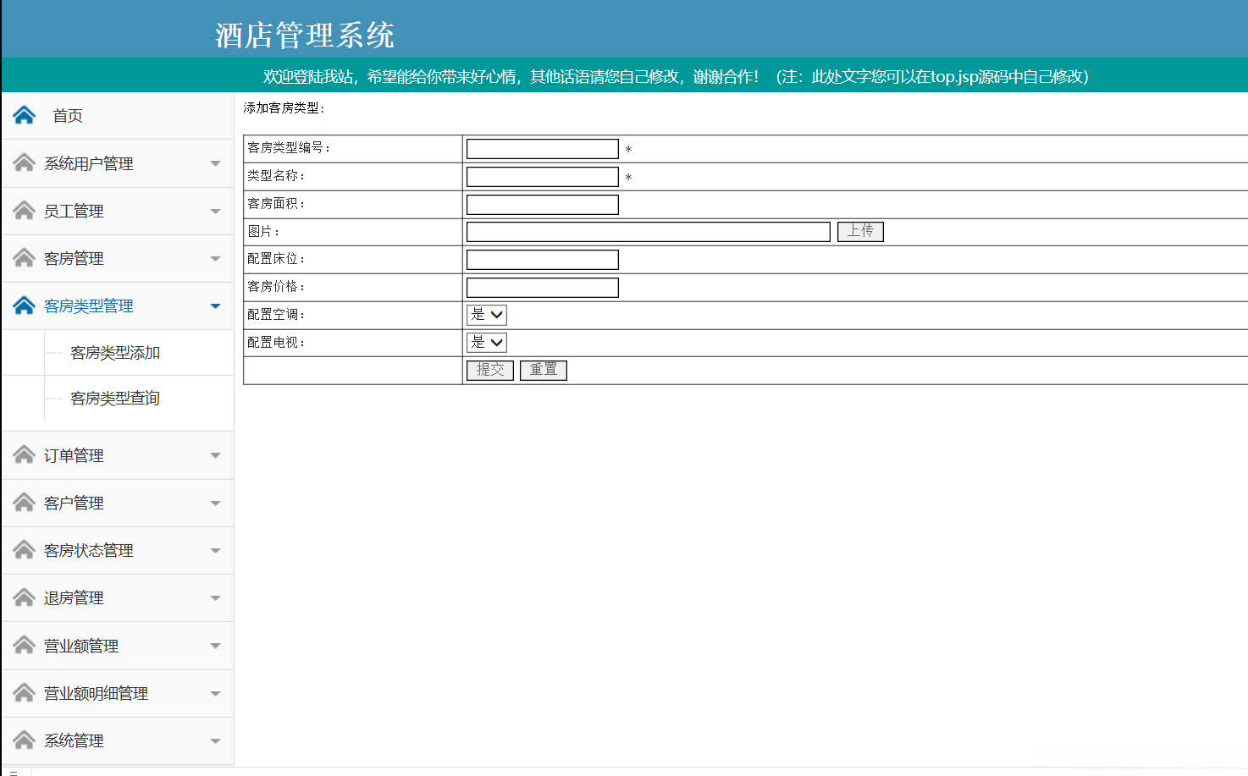The width and height of the screenshot is (1248, 776).
Task: Click the icon next to 客房管理
Action: pos(23,257)
